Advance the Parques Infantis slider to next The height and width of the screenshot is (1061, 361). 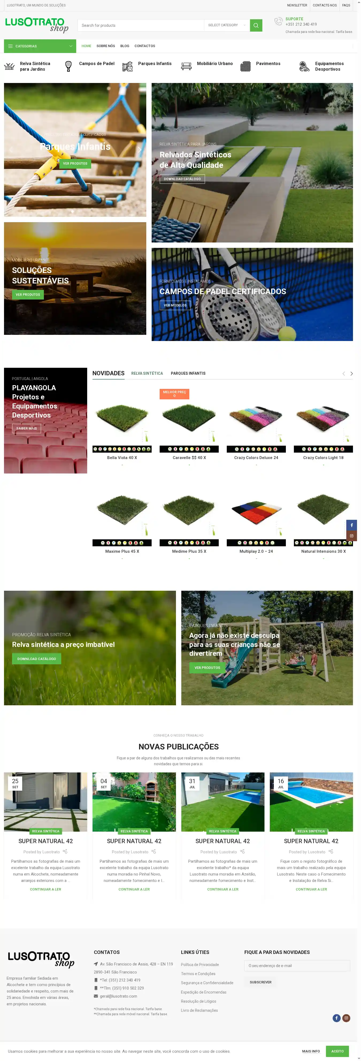140,150
